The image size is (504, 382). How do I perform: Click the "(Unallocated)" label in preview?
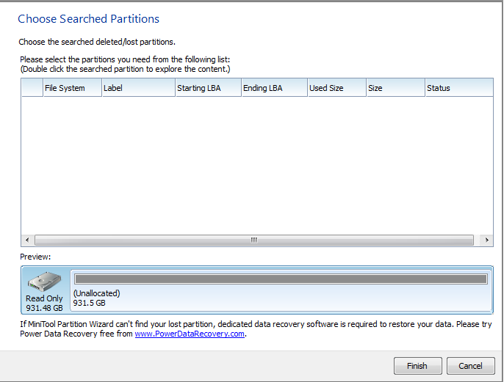(x=96, y=293)
